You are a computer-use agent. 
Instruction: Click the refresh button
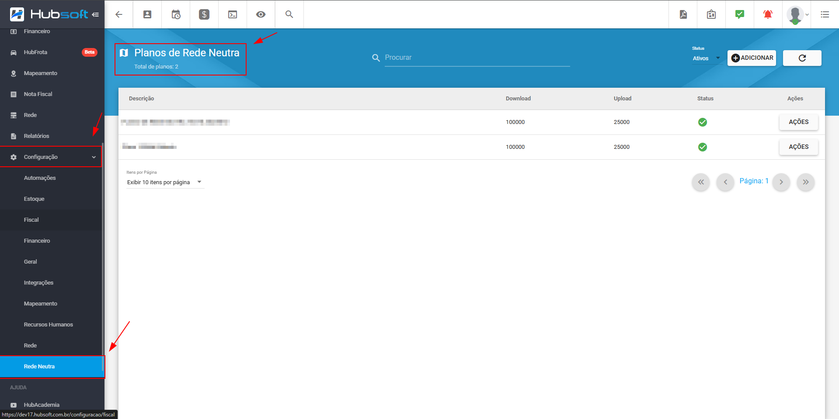coord(802,58)
